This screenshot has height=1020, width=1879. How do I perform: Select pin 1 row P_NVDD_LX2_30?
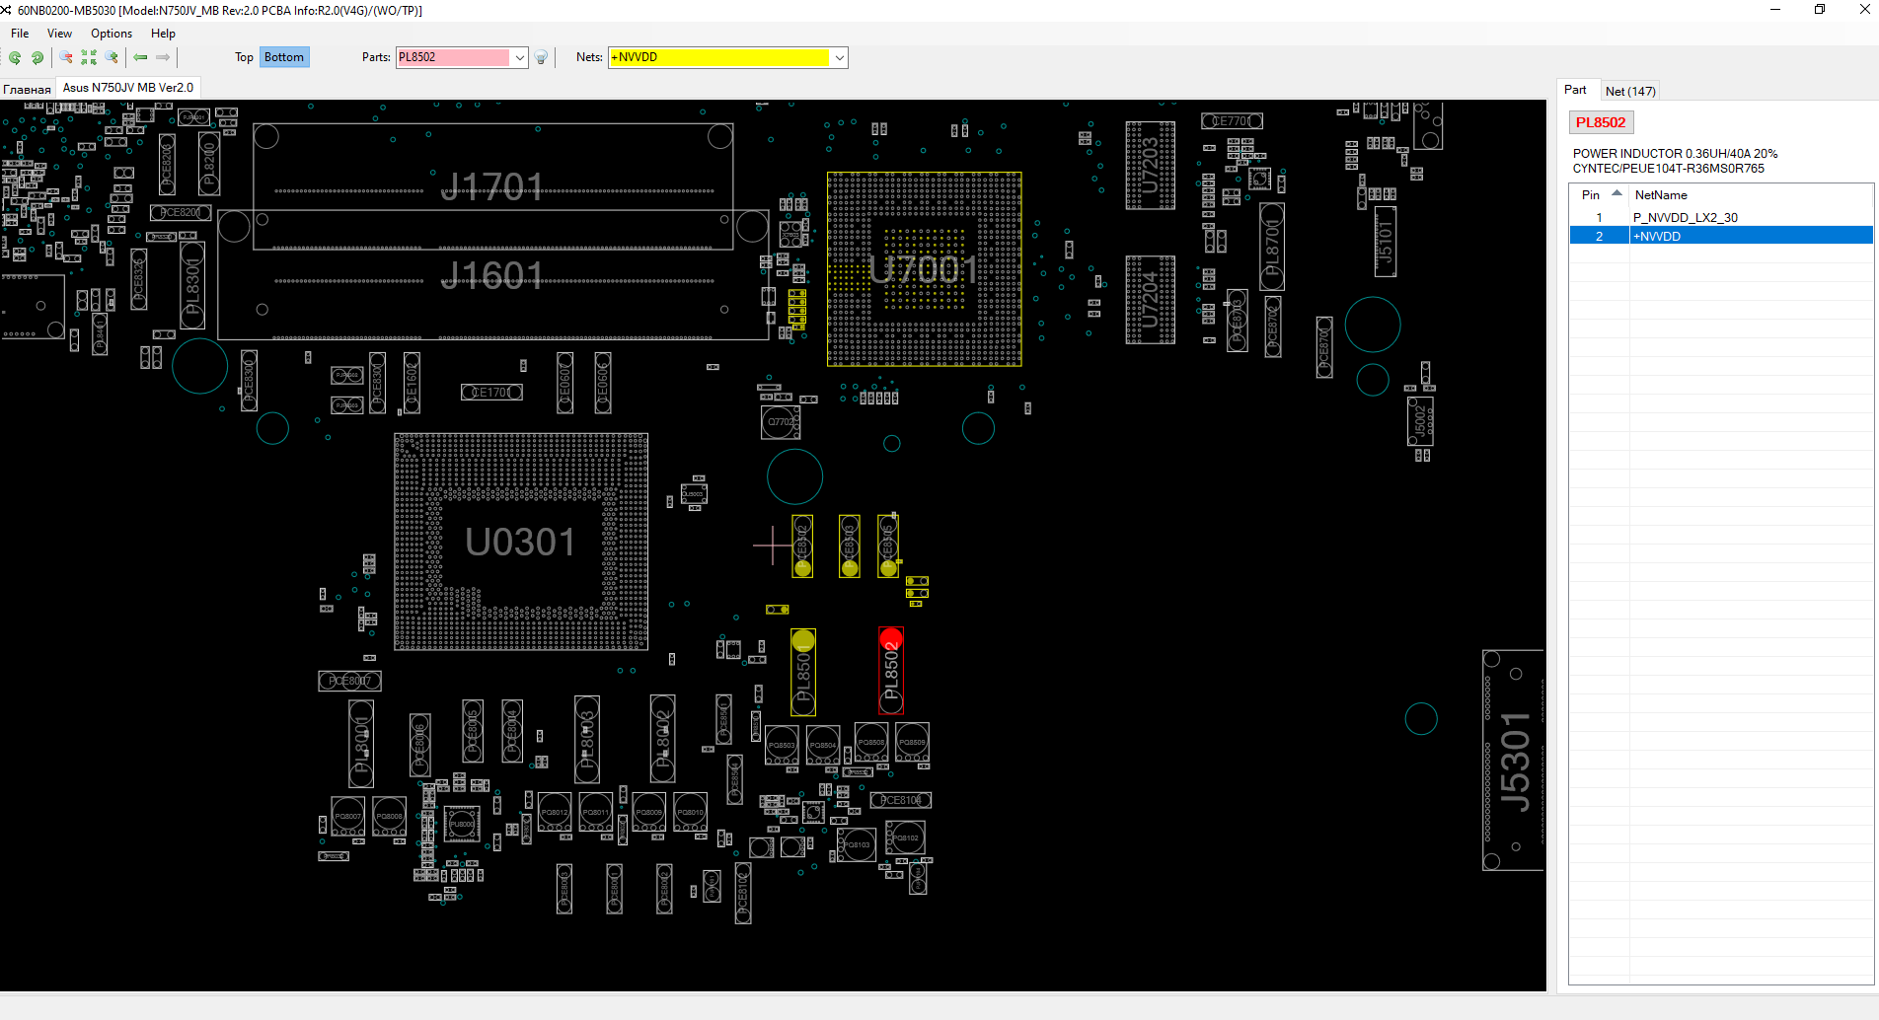1721,217
